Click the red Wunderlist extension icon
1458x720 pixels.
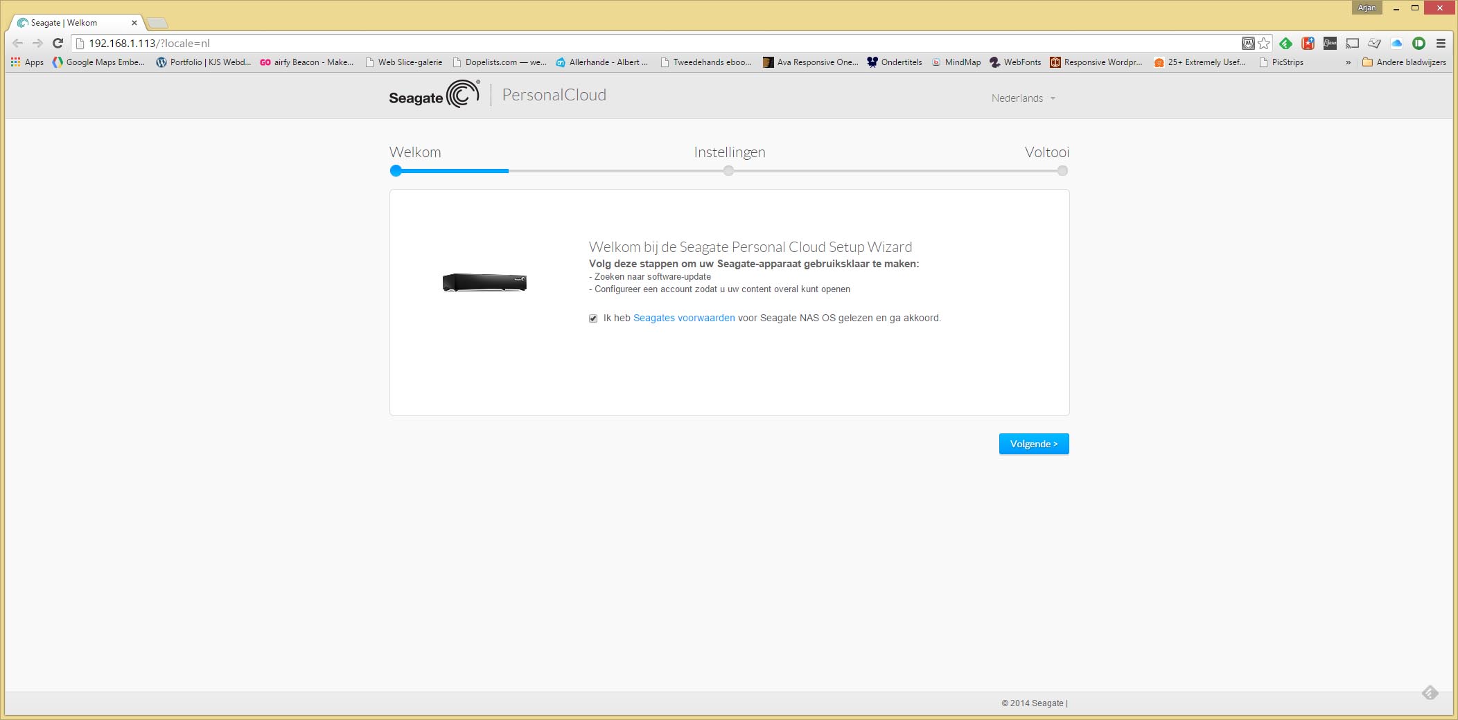(1308, 43)
